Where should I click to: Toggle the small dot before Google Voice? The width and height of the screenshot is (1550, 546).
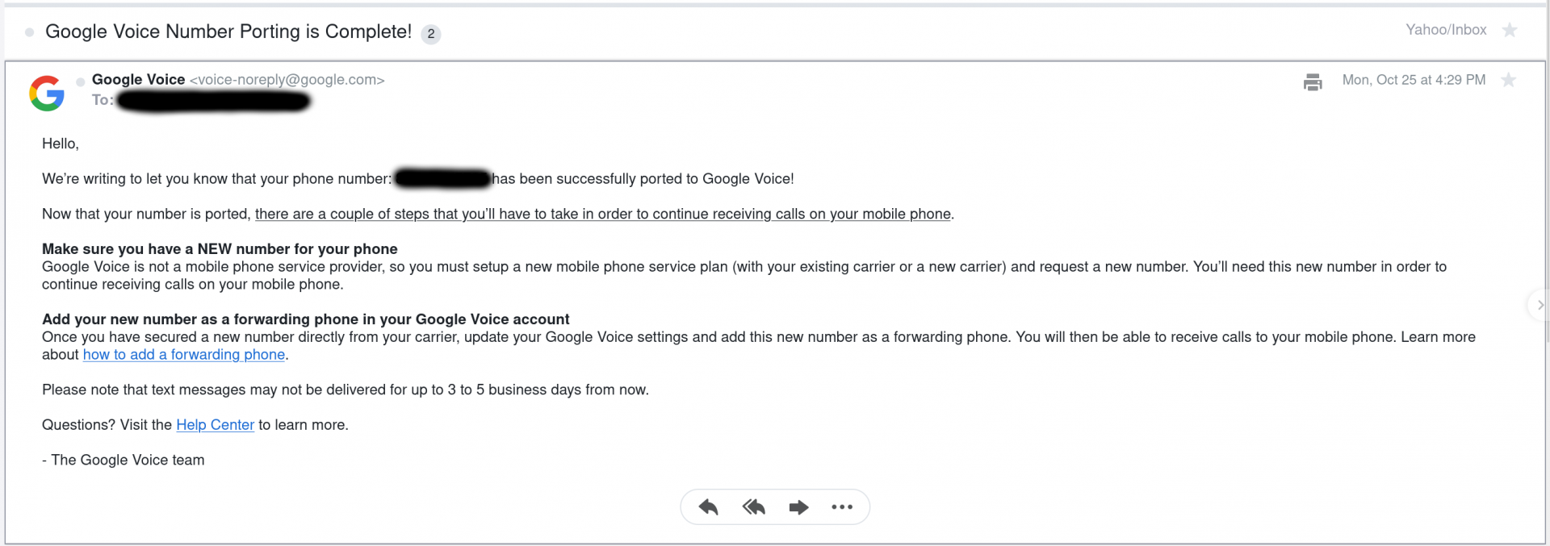81,81
